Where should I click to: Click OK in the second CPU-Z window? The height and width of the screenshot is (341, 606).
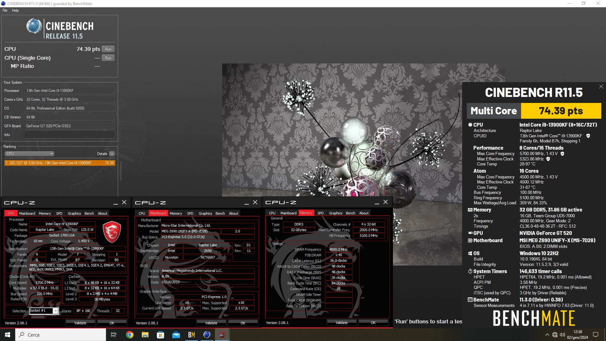(243, 323)
